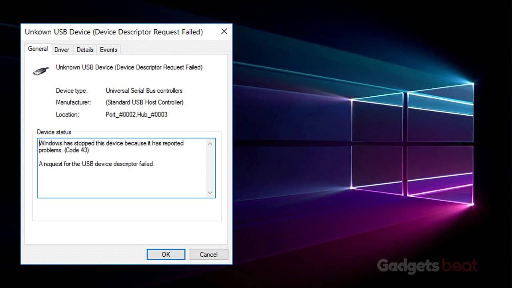
Task: Click the scrollbar down arrow in Device status
Action: click(210, 193)
